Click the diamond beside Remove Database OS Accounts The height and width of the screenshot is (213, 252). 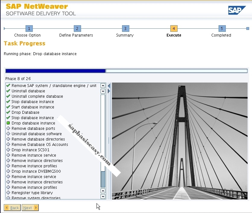click(x=8, y=144)
